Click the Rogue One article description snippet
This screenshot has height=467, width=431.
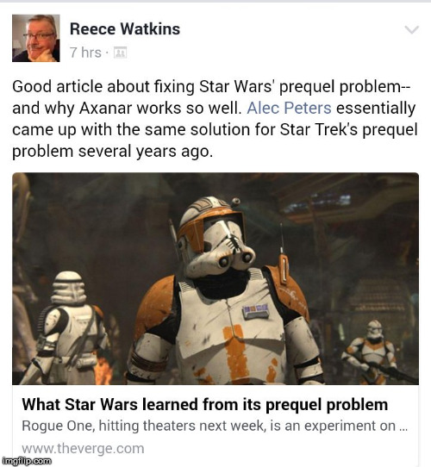215,426
